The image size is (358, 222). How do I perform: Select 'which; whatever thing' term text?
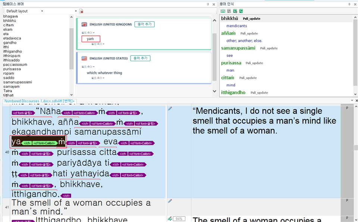(104, 73)
